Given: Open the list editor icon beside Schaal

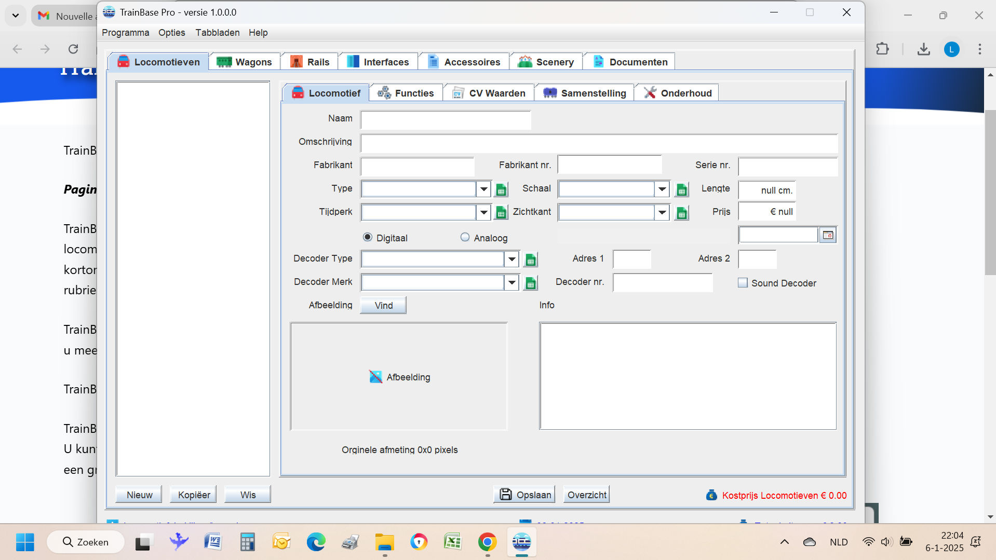Looking at the screenshot, I should 682,189.
